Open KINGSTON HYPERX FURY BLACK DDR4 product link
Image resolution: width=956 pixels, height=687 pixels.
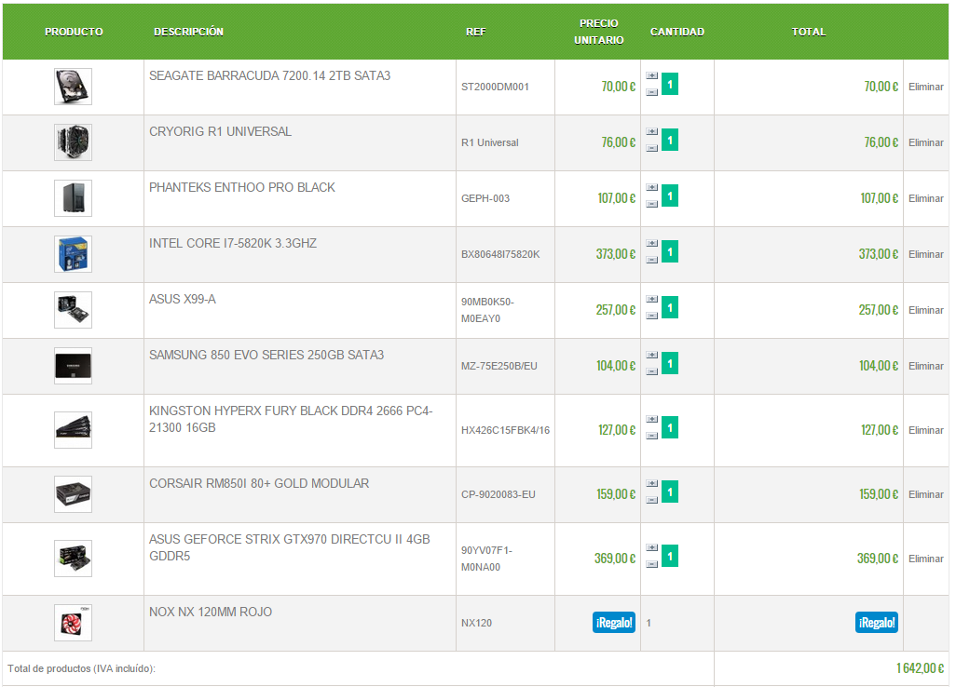click(291, 419)
